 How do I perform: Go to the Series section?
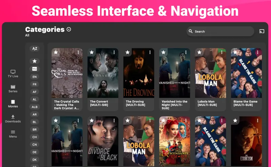pos(13,89)
